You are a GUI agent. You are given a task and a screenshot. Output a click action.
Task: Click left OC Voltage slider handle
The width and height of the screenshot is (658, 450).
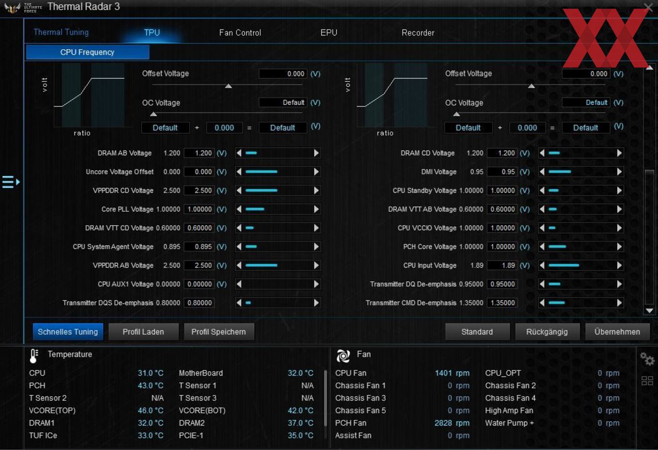pos(153,115)
